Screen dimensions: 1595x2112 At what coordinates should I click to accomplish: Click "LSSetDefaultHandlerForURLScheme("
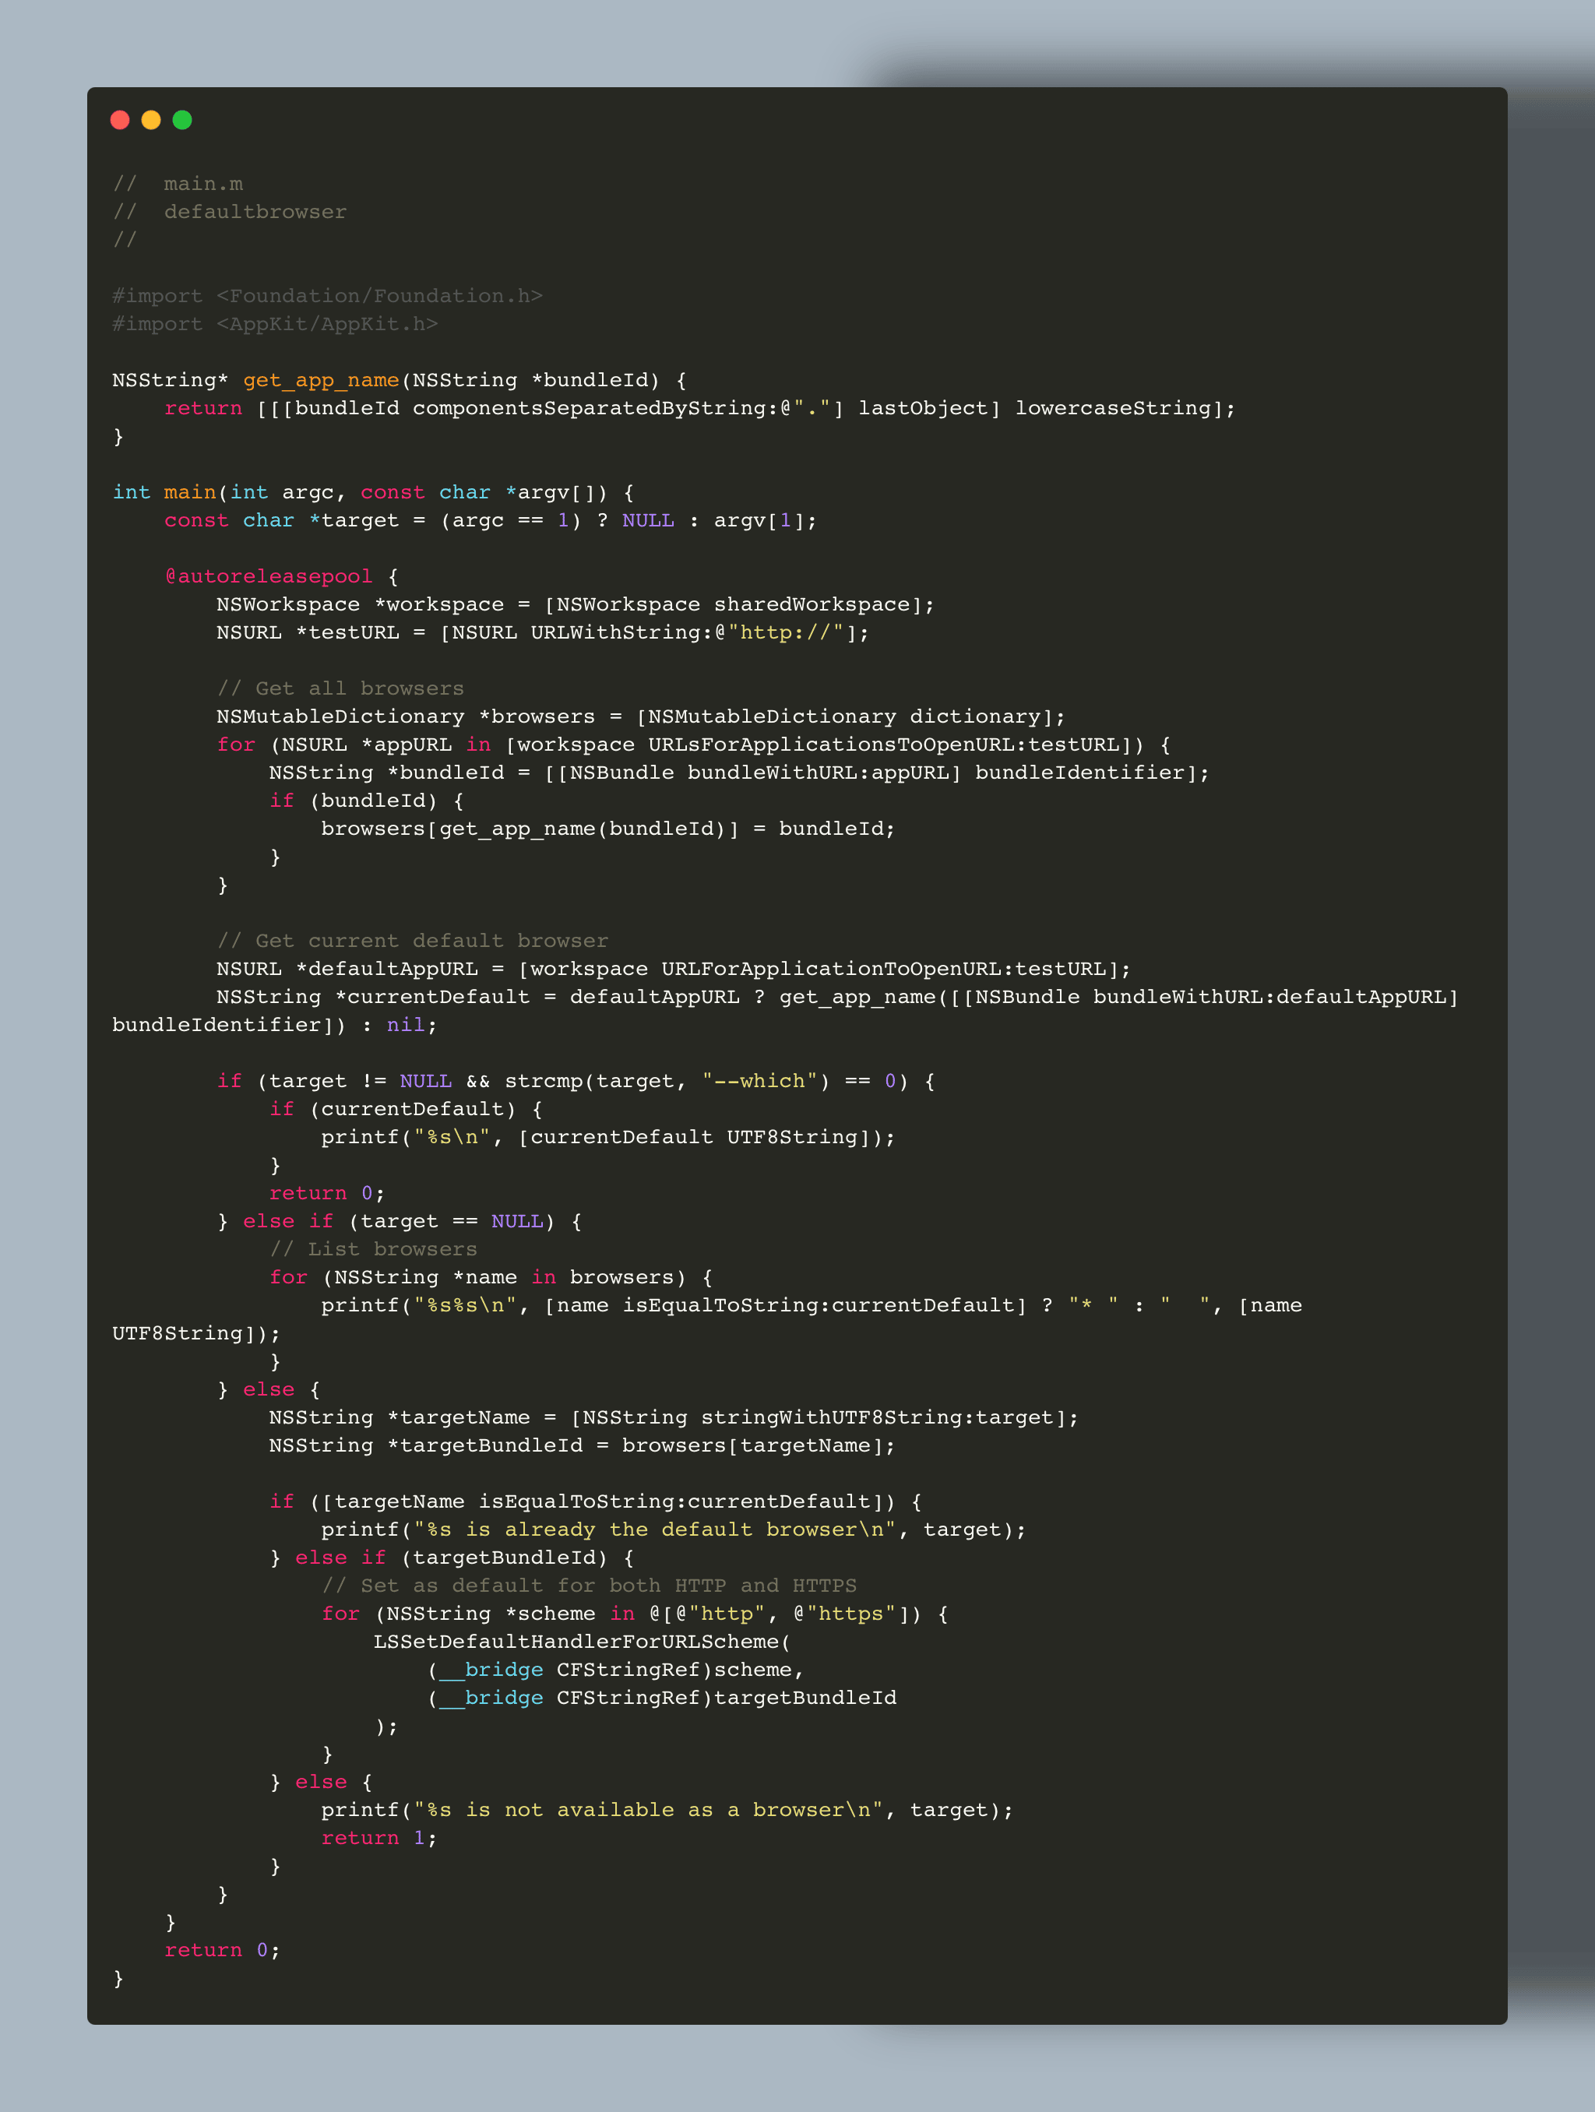pos(583,1642)
